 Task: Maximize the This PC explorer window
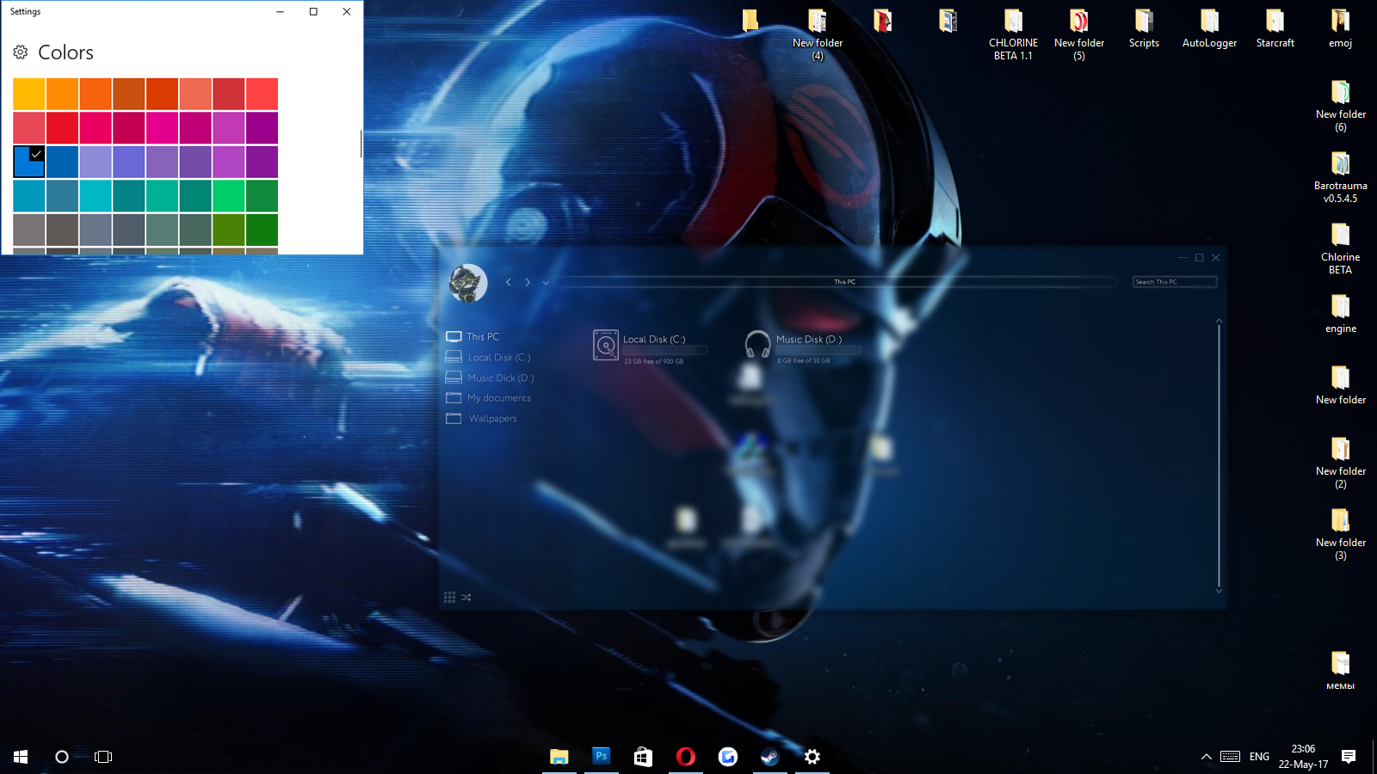click(1199, 257)
